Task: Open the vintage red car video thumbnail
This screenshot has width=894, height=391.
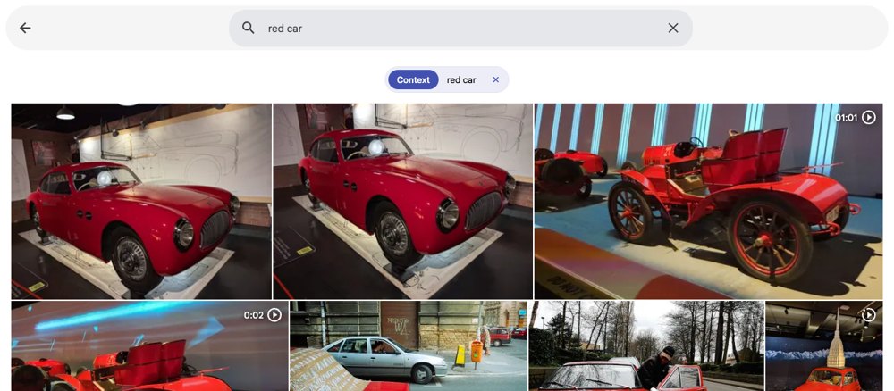Action: click(708, 201)
